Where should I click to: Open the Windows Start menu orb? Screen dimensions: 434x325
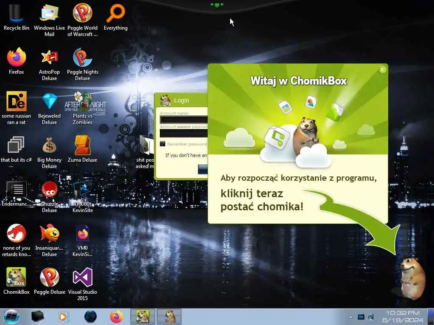[x=11, y=317]
